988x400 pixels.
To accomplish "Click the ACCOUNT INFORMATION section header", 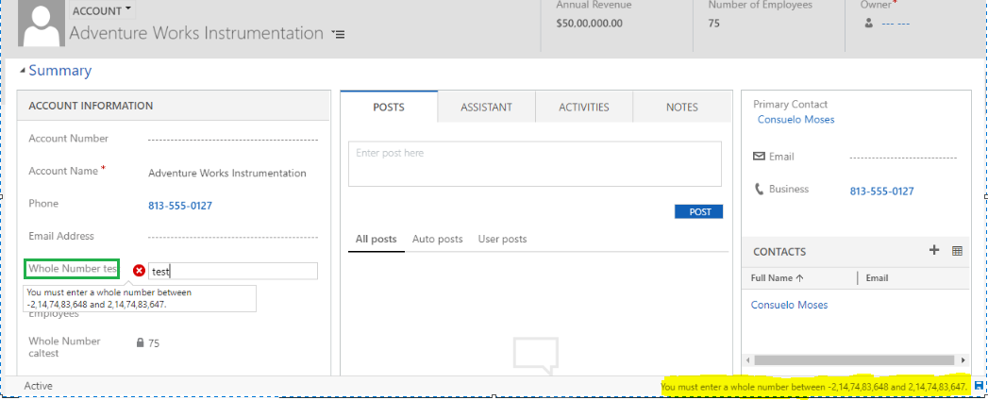I will point(91,106).
